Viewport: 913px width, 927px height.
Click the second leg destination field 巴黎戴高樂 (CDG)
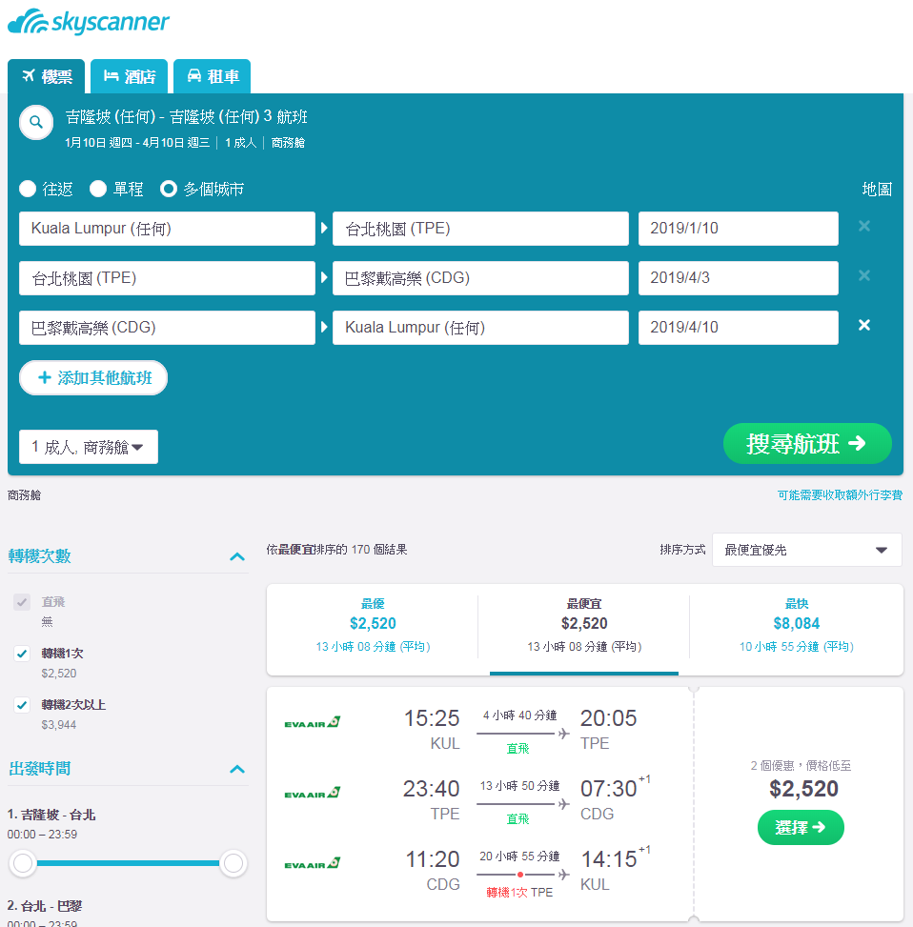[x=480, y=278]
